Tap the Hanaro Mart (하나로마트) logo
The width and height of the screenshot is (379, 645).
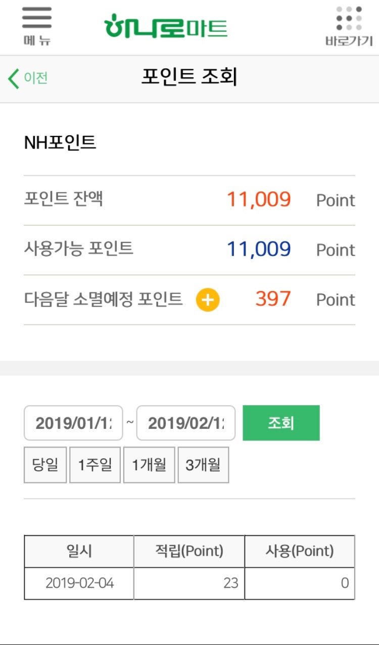coord(166,26)
